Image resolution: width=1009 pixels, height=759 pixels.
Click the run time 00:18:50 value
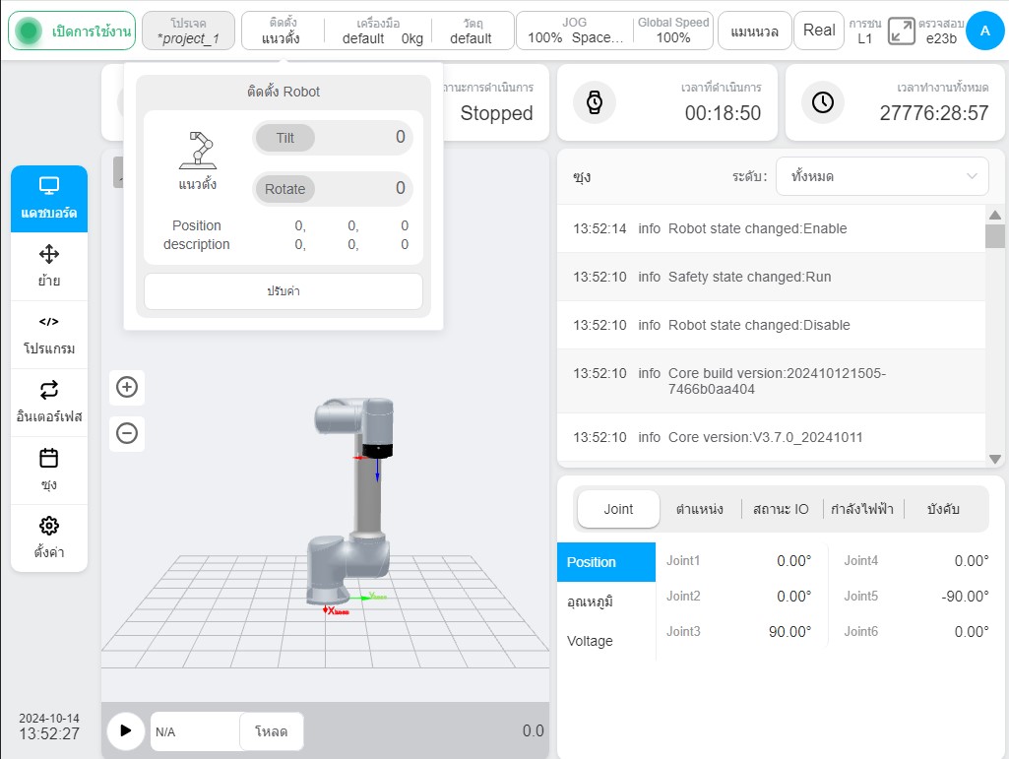tap(723, 113)
